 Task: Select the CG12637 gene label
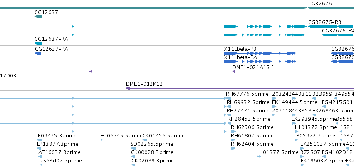click(46, 12)
